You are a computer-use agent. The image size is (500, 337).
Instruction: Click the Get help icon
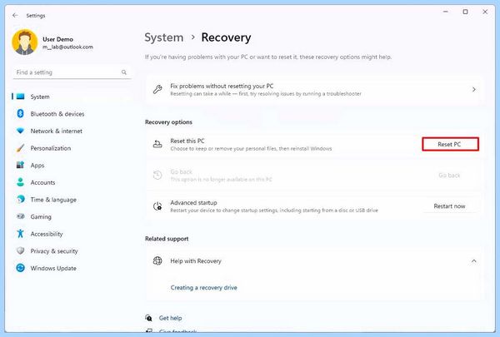[148, 318]
